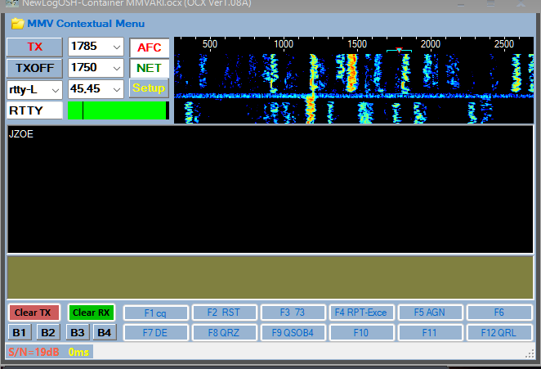Screen dimensions: 541x369
Task: Open the yellow Setup button
Action: [x=149, y=88]
